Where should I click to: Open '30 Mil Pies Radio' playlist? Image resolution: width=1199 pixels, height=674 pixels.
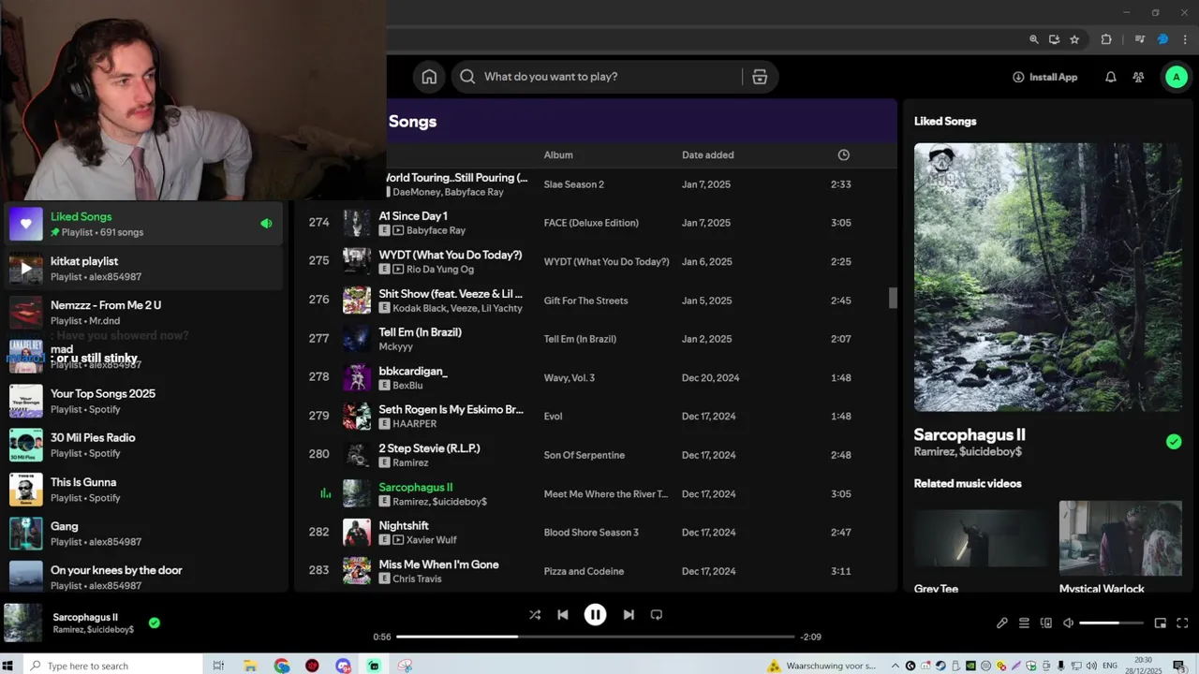click(143, 445)
